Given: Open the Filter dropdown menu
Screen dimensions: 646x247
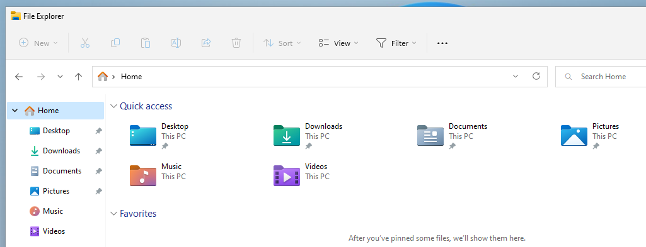Looking at the screenshot, I should point(396,43).
